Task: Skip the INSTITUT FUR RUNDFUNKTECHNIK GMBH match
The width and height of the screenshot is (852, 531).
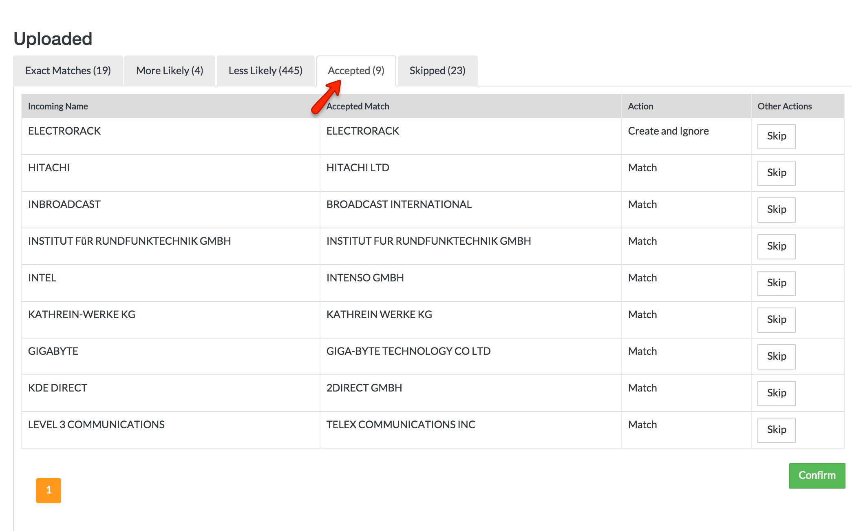Action: coord(775,246)
